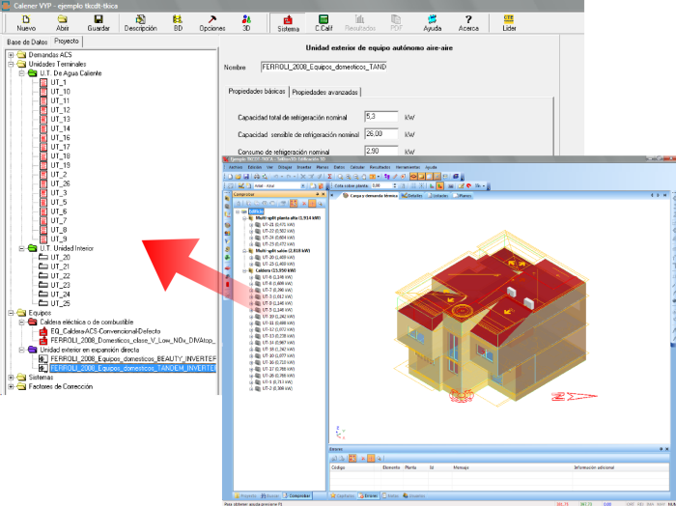Switch to the Base de Datos tab
Image resolution: width=676 pixels, height=506 pixels.
click(27, 42)
